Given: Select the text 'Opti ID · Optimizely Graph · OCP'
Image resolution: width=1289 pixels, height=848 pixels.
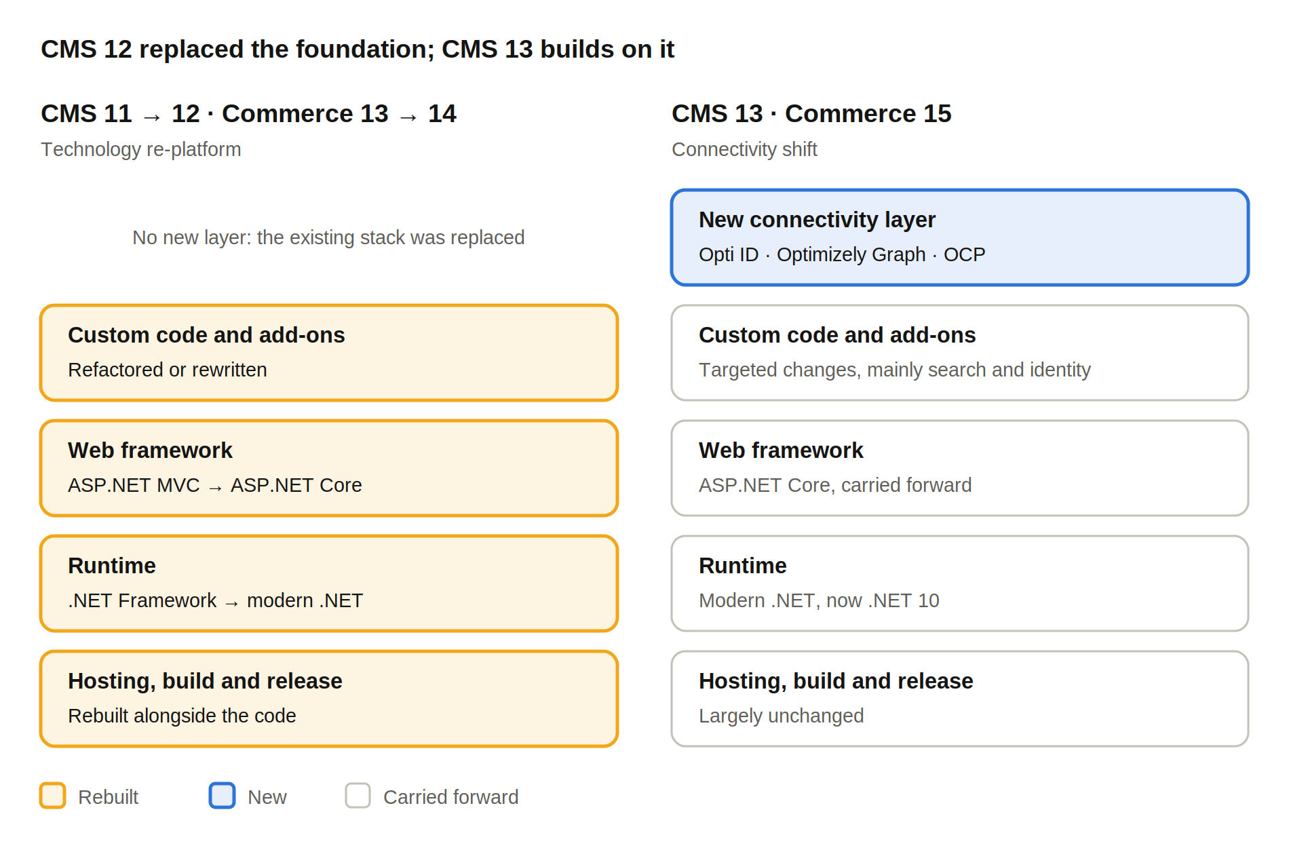Looking at the screenshot, I should pos(842,254).
